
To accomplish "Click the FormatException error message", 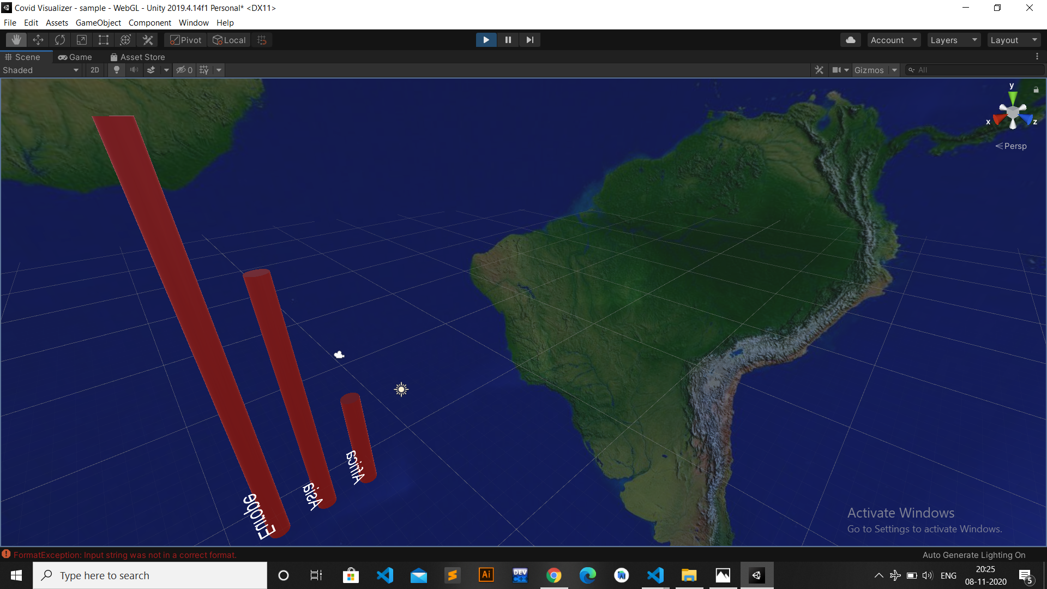I will pos(125,555).
